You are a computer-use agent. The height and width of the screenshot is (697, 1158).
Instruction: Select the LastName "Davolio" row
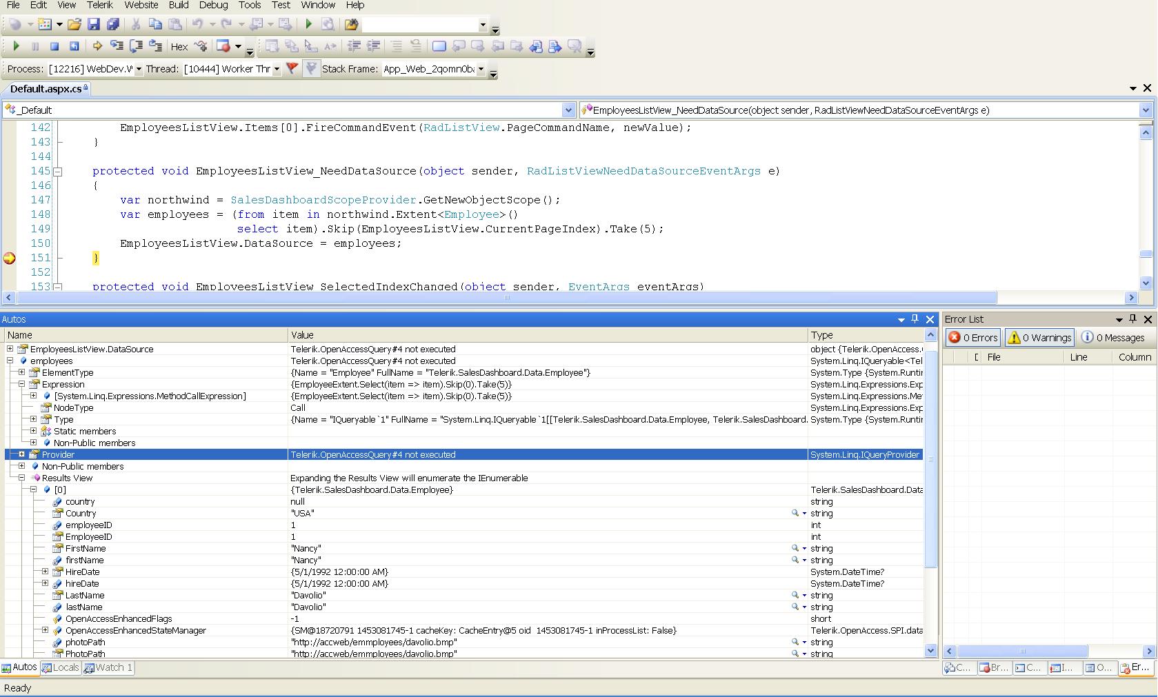(463, 595)
